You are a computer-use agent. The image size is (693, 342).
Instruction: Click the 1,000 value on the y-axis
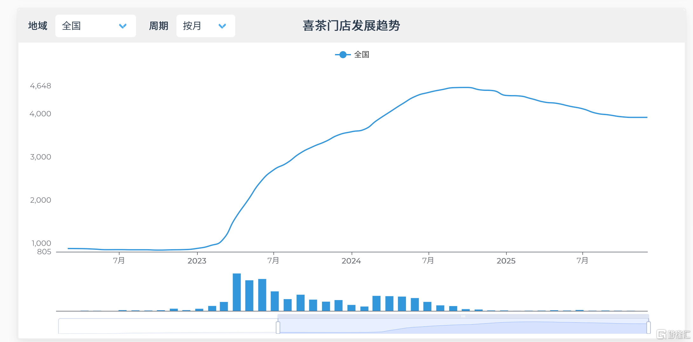(41, 243)
